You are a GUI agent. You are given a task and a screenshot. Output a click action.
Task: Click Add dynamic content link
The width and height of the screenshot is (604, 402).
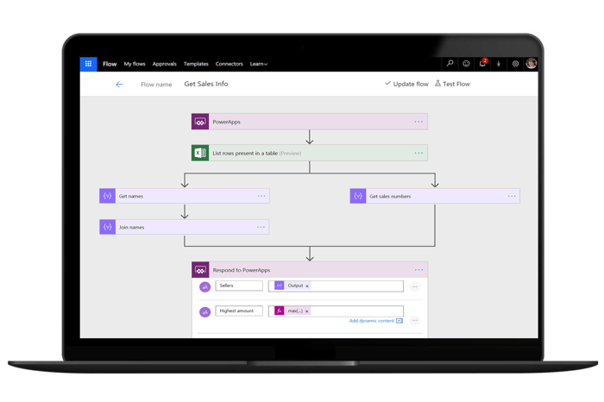(x=375, y=321)
